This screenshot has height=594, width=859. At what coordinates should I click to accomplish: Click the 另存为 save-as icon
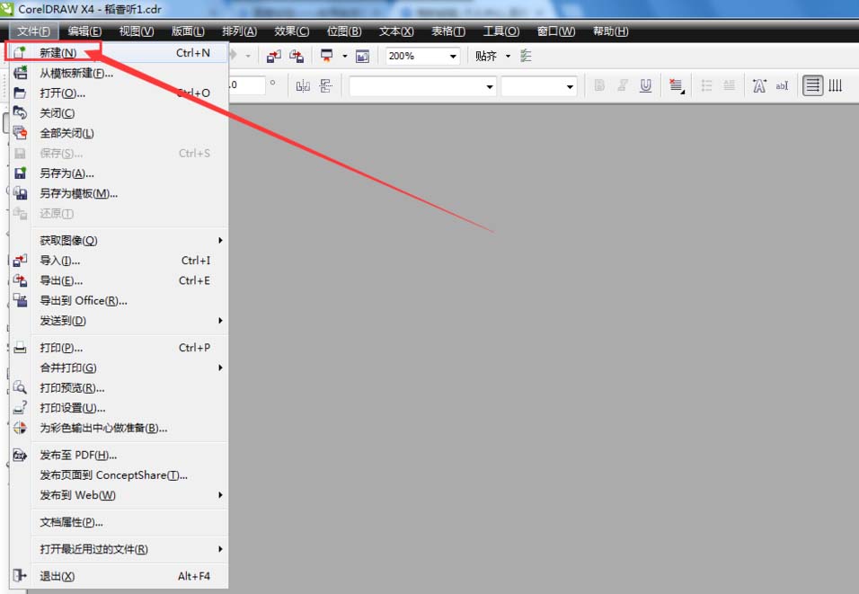tap(20, 173)
